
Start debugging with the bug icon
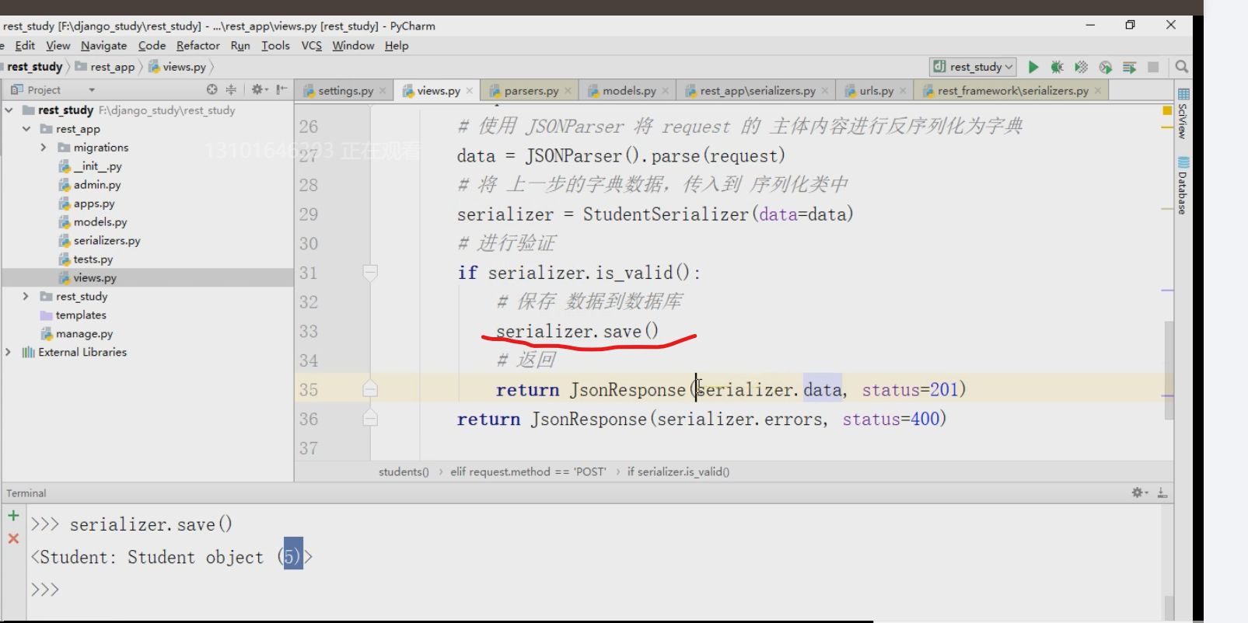(x=1057, y=67)
